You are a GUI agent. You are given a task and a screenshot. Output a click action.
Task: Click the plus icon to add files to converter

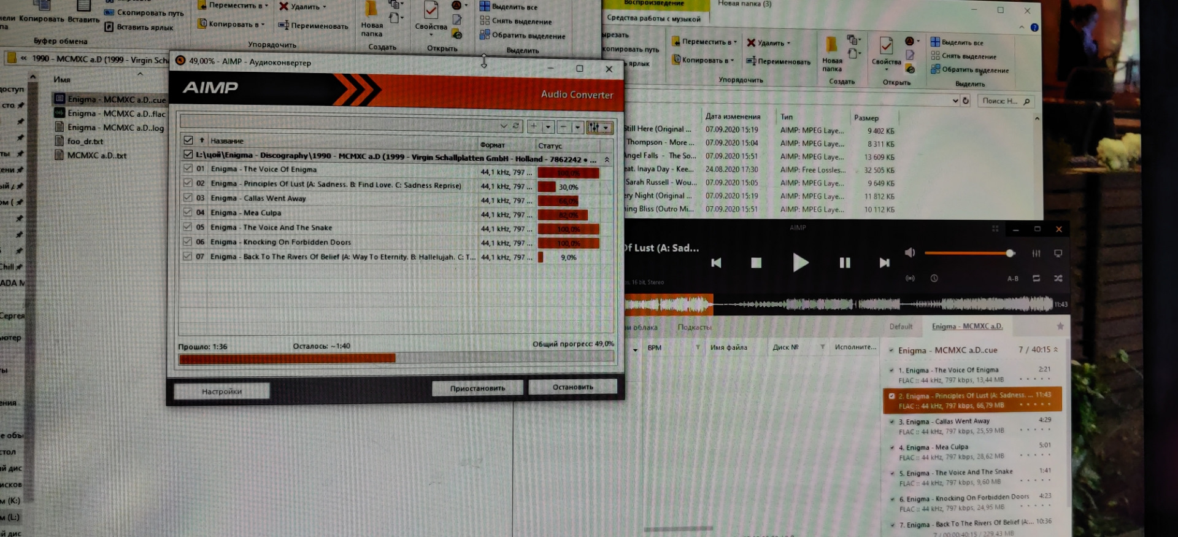pos(534,126)
